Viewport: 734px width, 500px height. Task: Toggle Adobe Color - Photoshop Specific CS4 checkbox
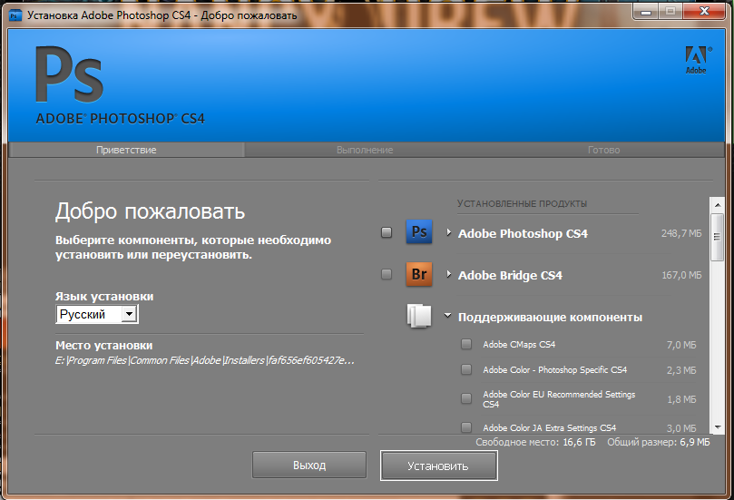pyautogui.click(x=466, y=369)
